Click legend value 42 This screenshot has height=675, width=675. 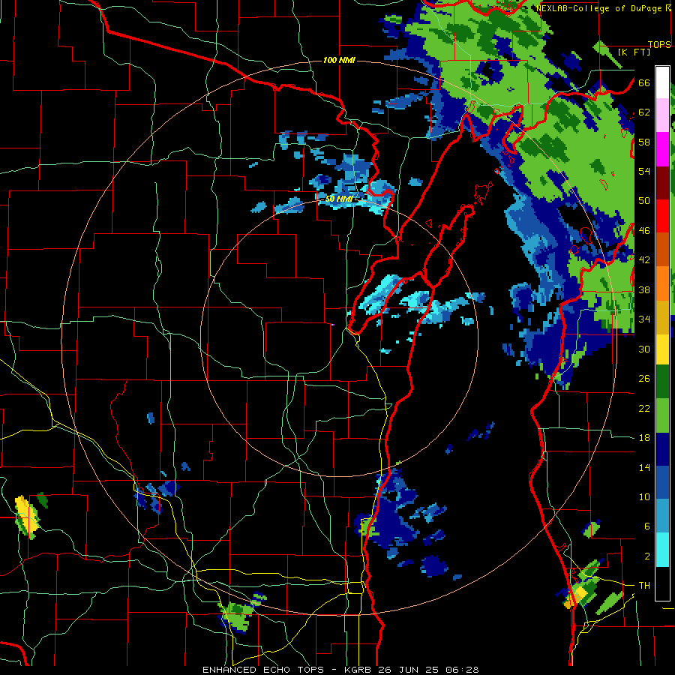pyautogui.click(x=644, y=260)
